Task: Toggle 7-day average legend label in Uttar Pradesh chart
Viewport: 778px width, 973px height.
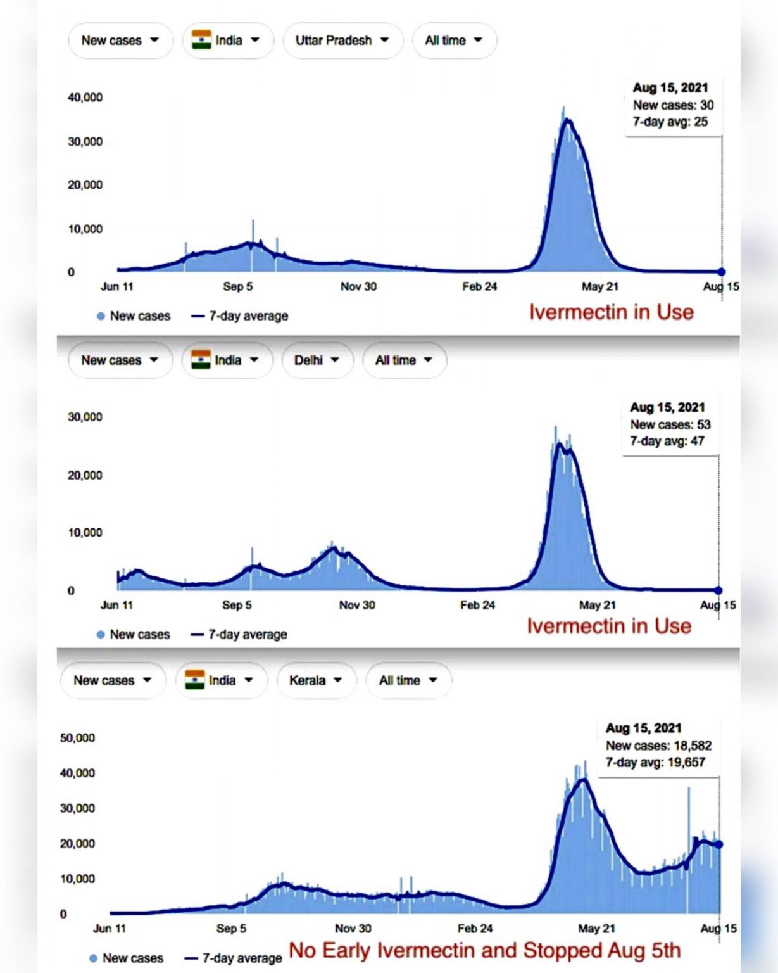Action: coord(248,316)
